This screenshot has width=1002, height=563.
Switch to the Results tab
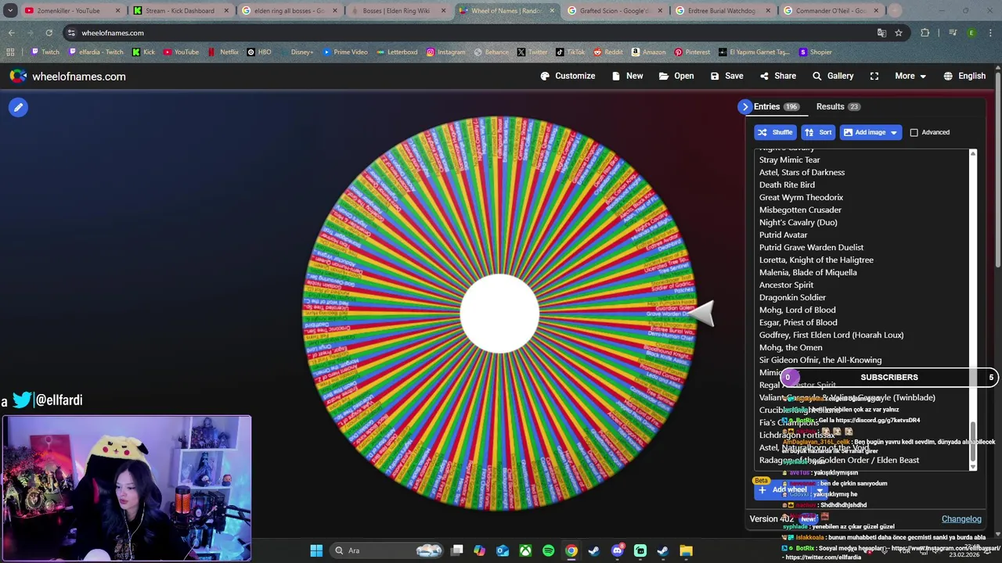click(x=838, y=106)
